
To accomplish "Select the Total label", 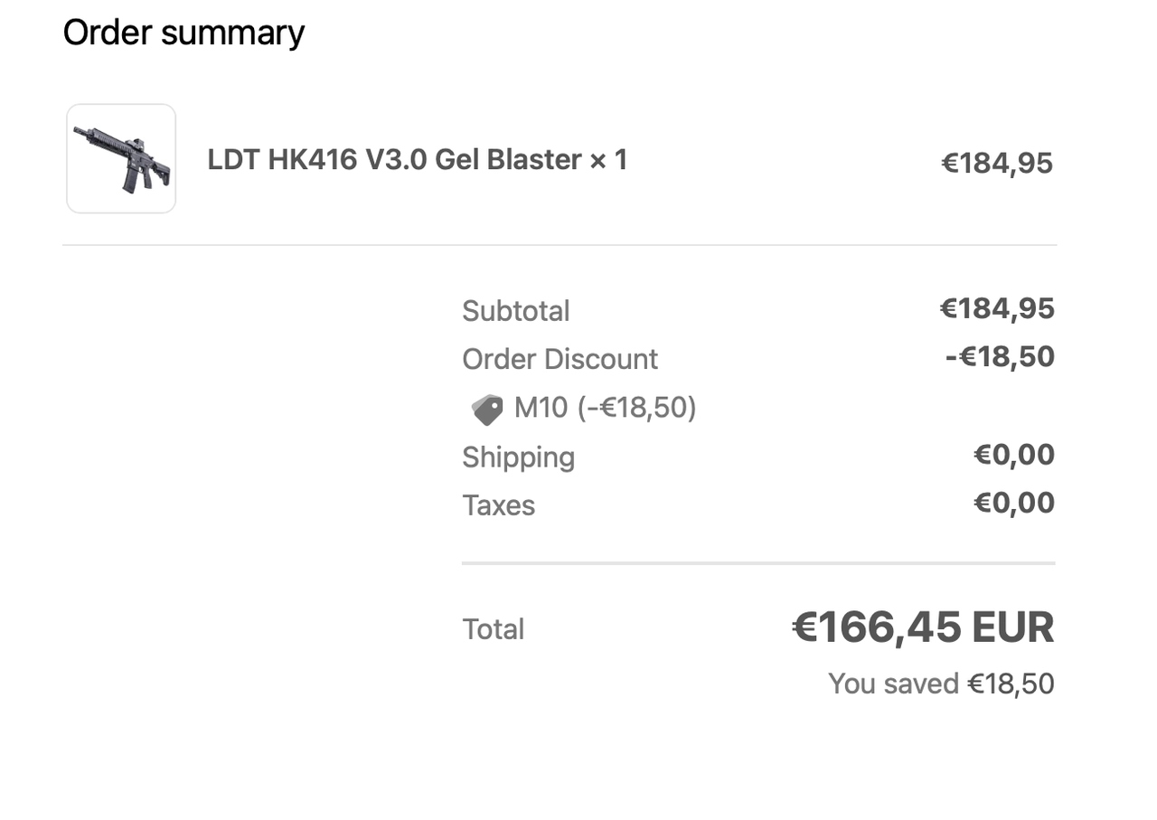I will click(493, 629).
